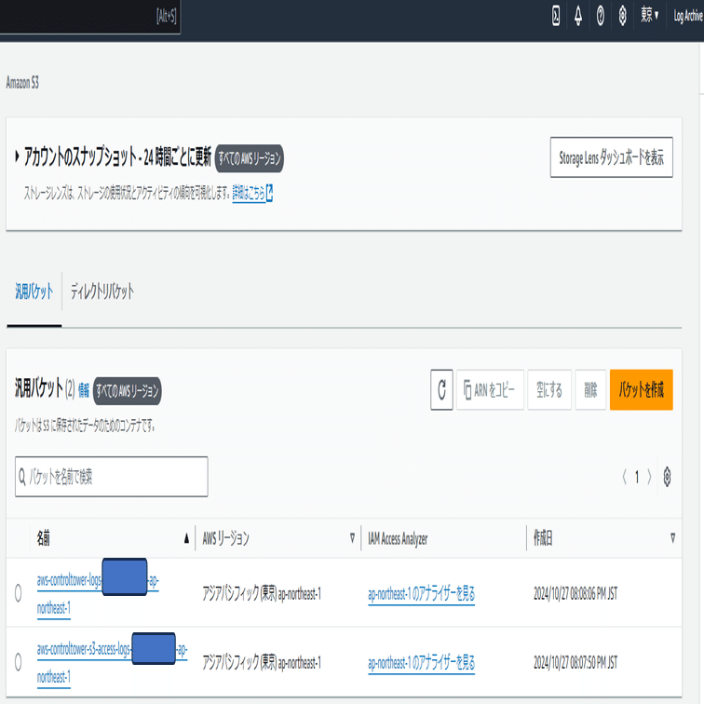The image size is (704, 704).
Task: Click the 情報 link beside 汎用バケット
Action: click(x=84, y=389)
